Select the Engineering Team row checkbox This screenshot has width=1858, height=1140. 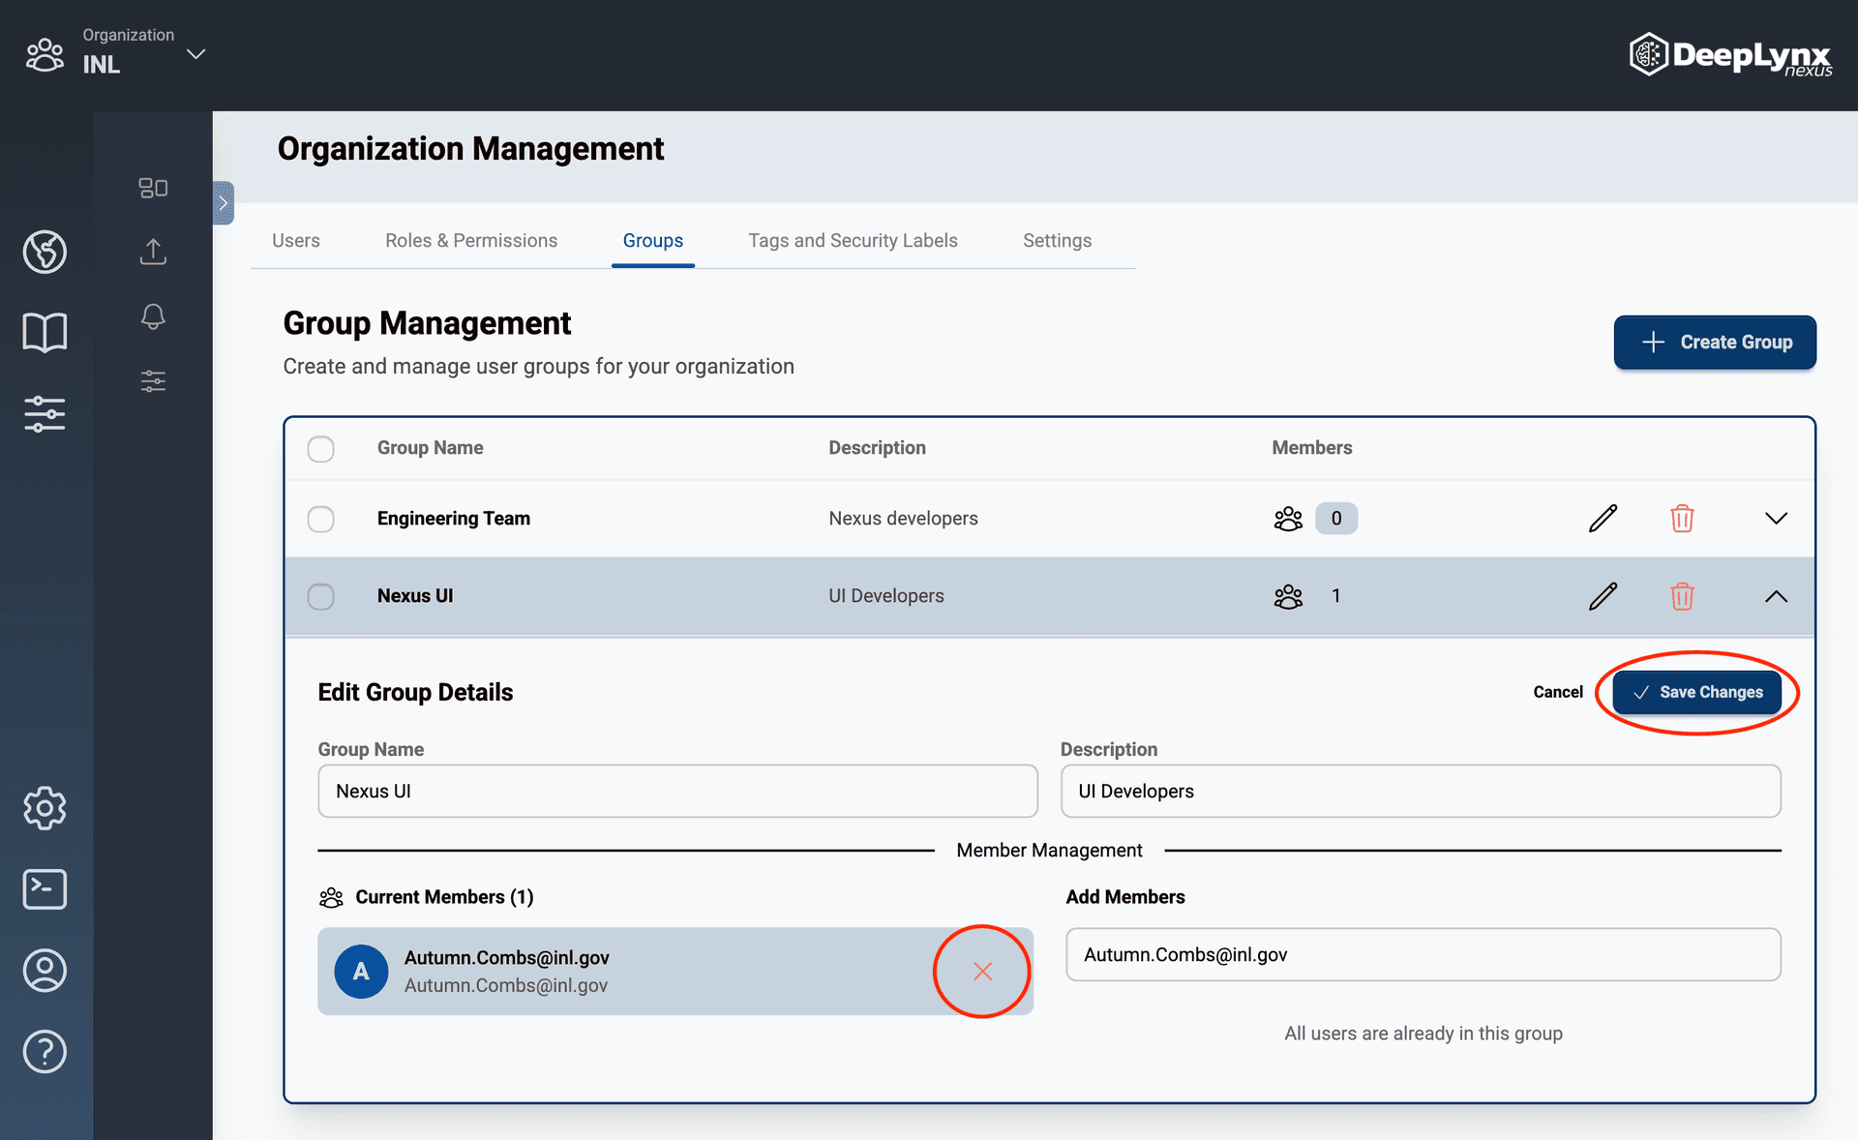point(320,519)
